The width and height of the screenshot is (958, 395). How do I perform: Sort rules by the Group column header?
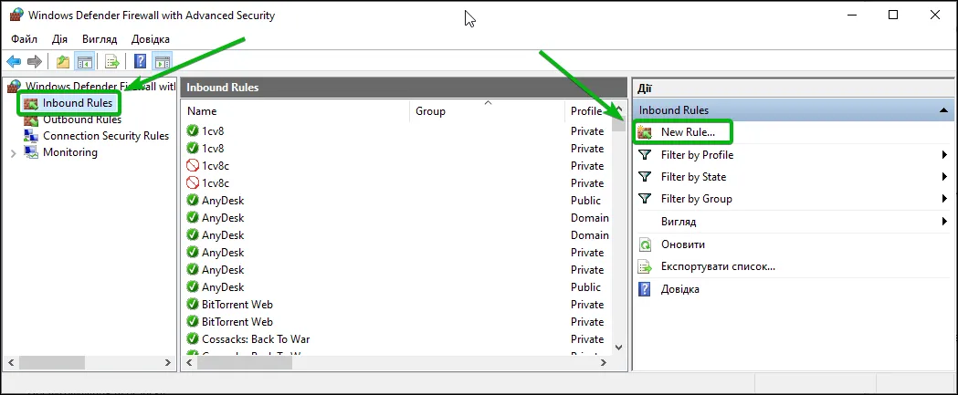coord(488,111)
